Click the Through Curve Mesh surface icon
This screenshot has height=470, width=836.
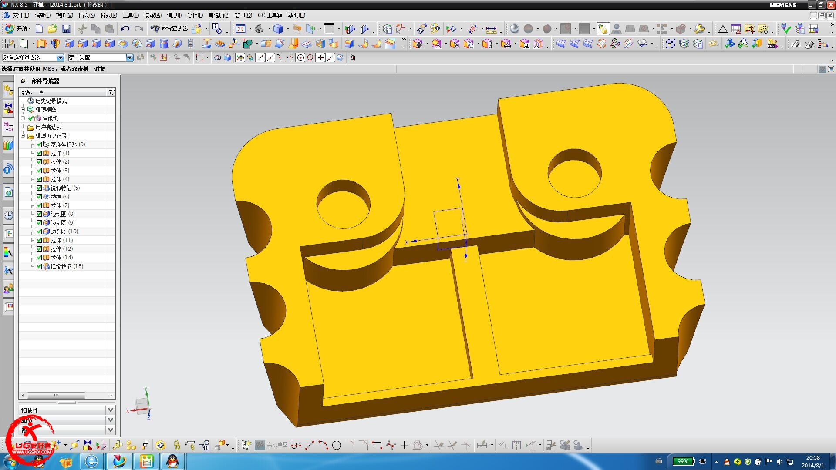(574, 44)
